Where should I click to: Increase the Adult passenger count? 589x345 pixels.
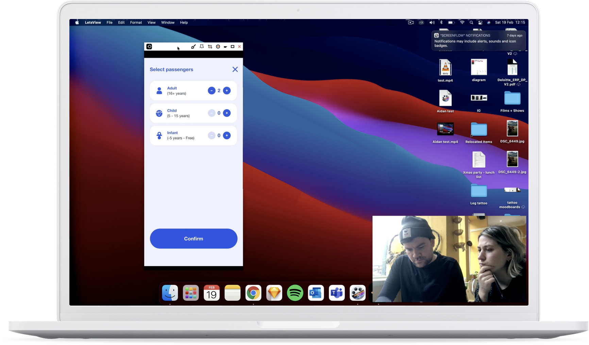(227, 91)
